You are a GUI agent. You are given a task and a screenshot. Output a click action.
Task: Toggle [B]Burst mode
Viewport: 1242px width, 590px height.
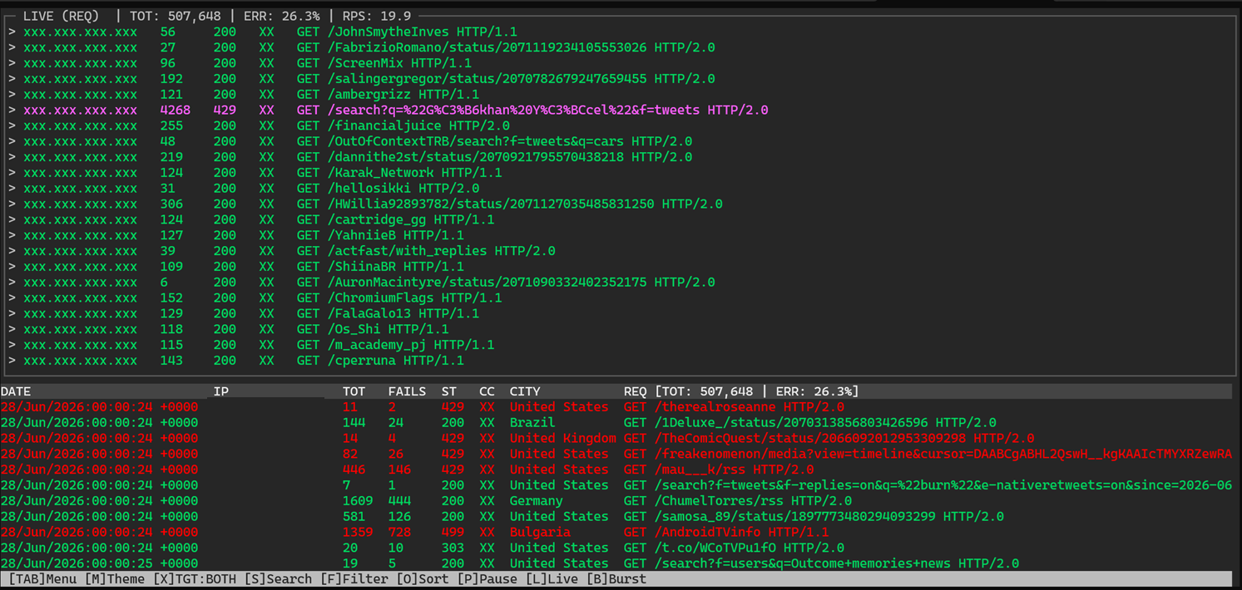pyautogui.click(x=616, y=579)
